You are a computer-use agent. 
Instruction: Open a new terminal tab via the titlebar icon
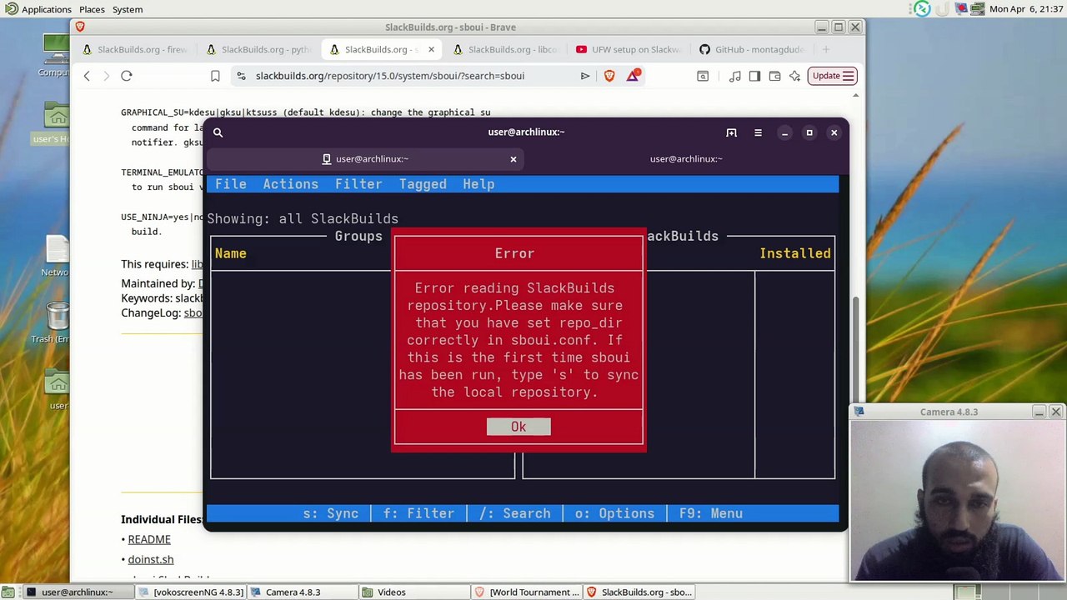point(731,132)
